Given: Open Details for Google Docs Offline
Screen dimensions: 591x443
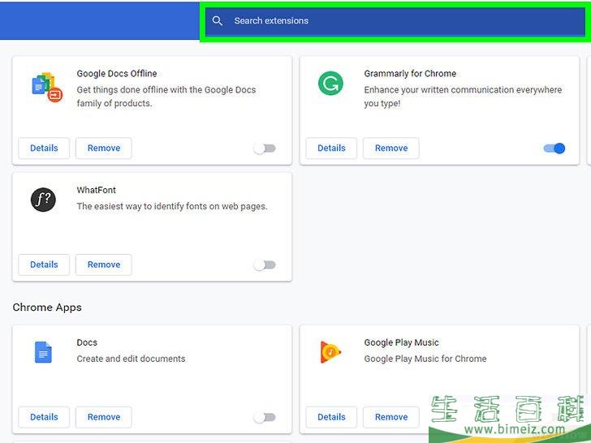Looking at the screenshot, I should [44, 148].
